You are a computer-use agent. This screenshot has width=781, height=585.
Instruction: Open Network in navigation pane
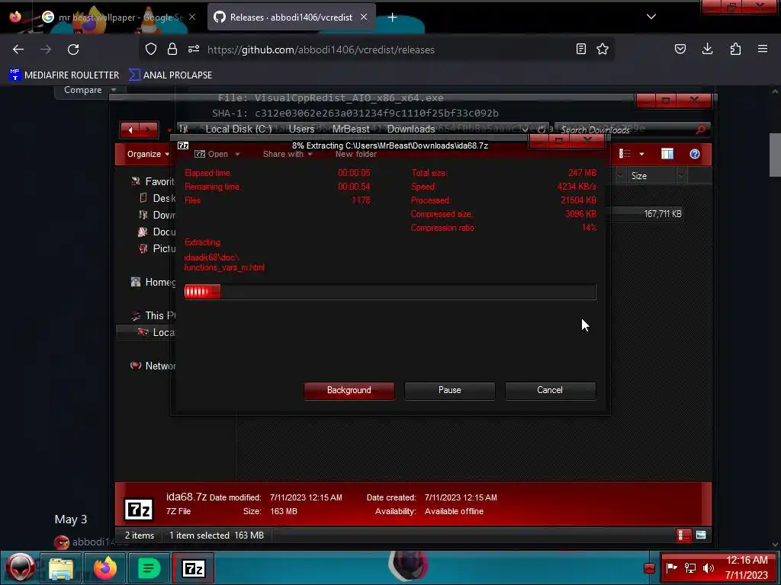pyautogui.click(x=153, y=366)
